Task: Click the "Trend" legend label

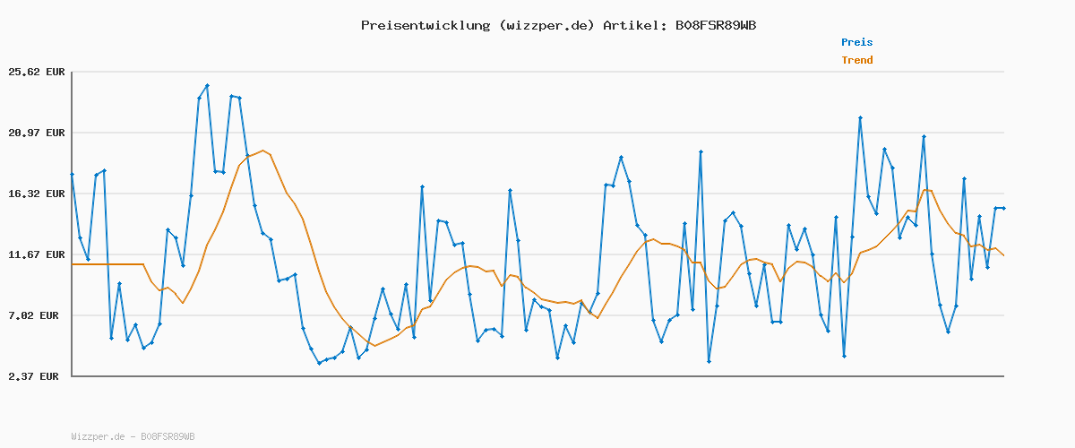Action: 856,60
